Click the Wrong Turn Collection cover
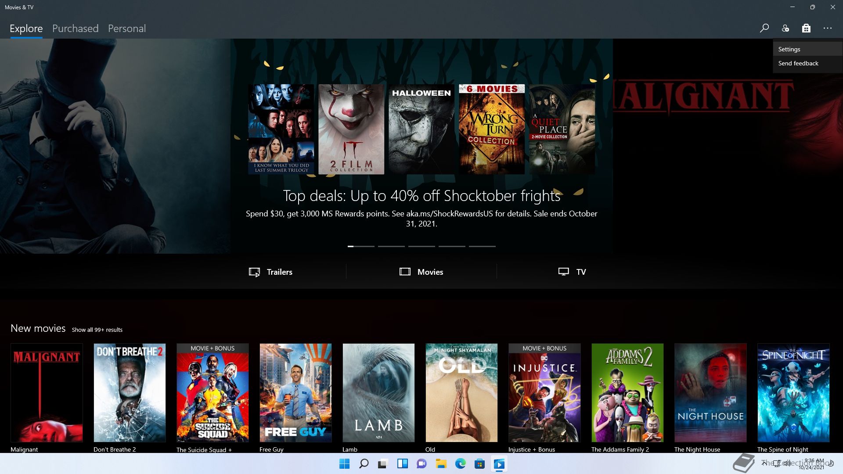Image resolution: width=843 pixels, height=474 pixels. (492, 129)
